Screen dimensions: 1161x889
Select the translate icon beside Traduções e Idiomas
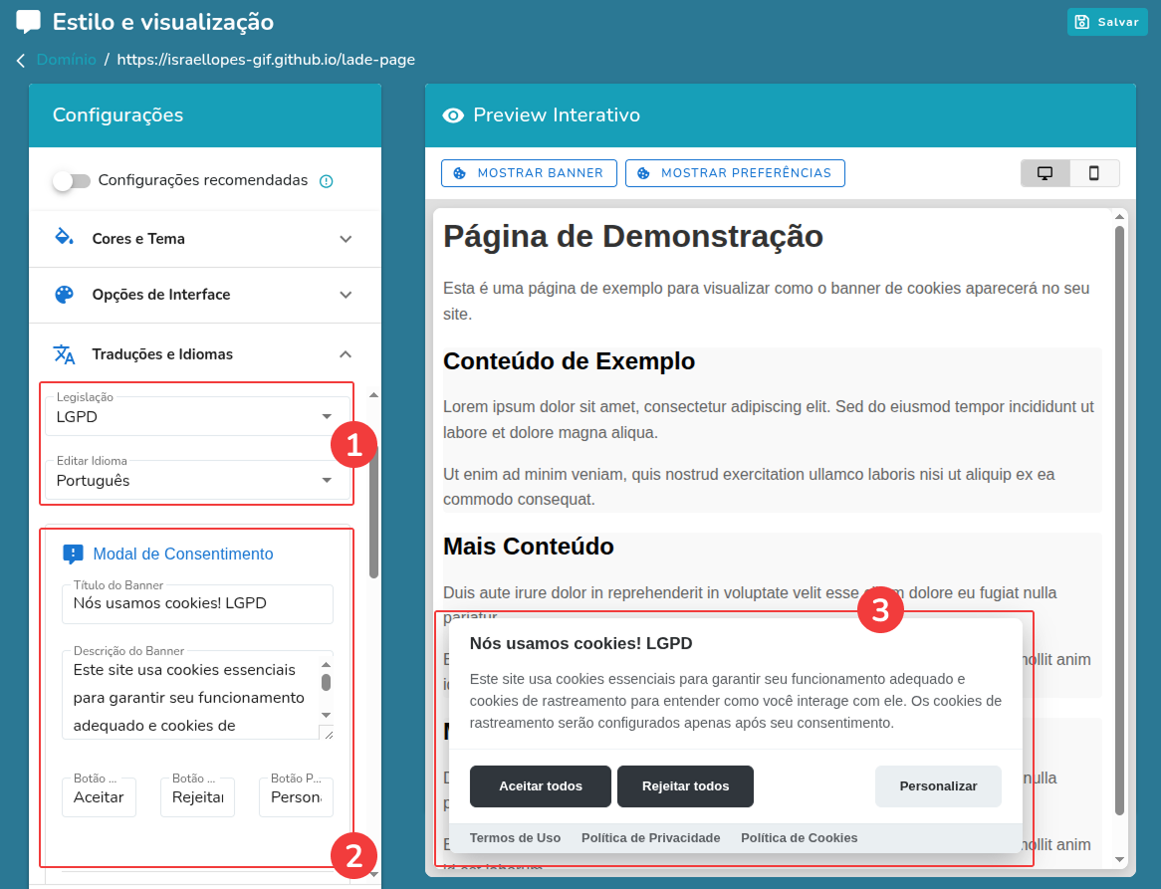pyautogui.click(x=65, y=353)
